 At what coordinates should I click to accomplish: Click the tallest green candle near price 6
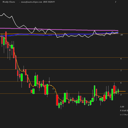(35, 81)
